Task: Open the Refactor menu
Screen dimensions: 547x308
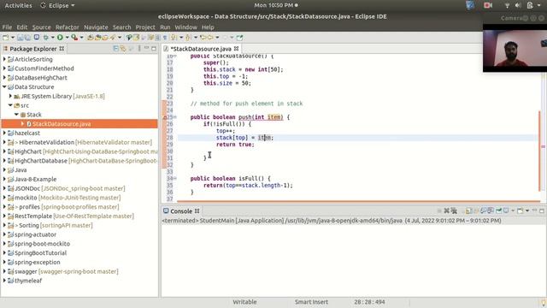Action: 68,27
